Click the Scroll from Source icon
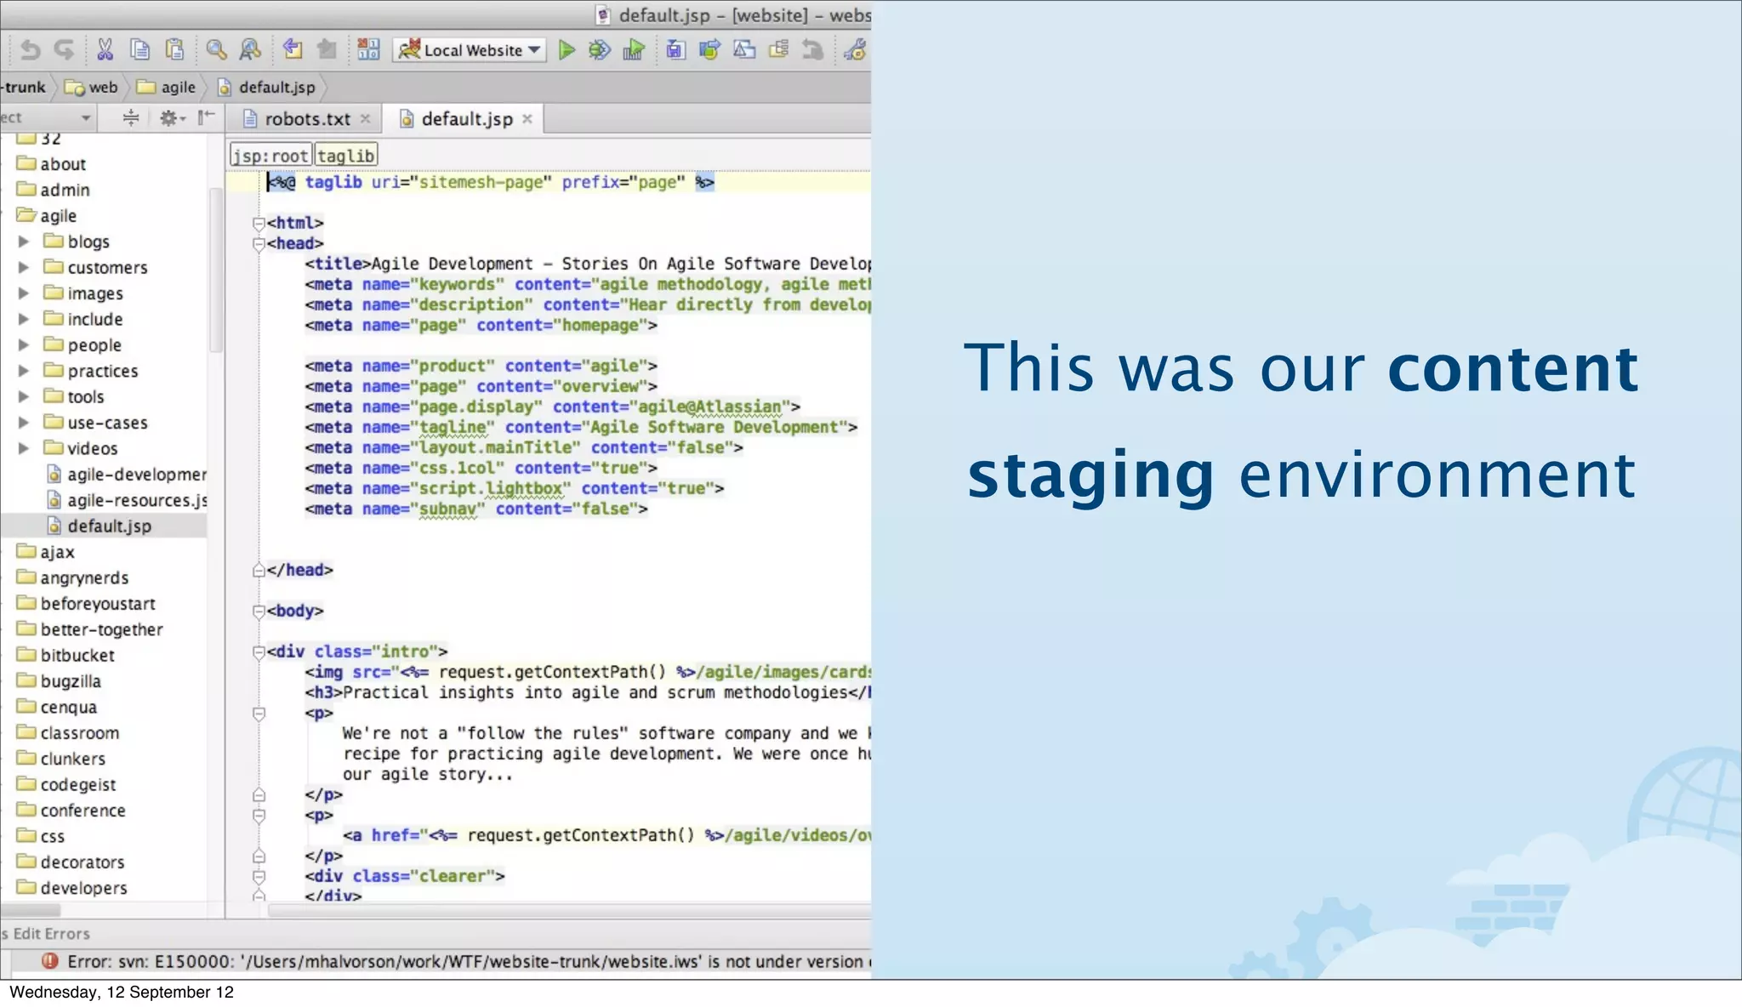 click(130, 117)
